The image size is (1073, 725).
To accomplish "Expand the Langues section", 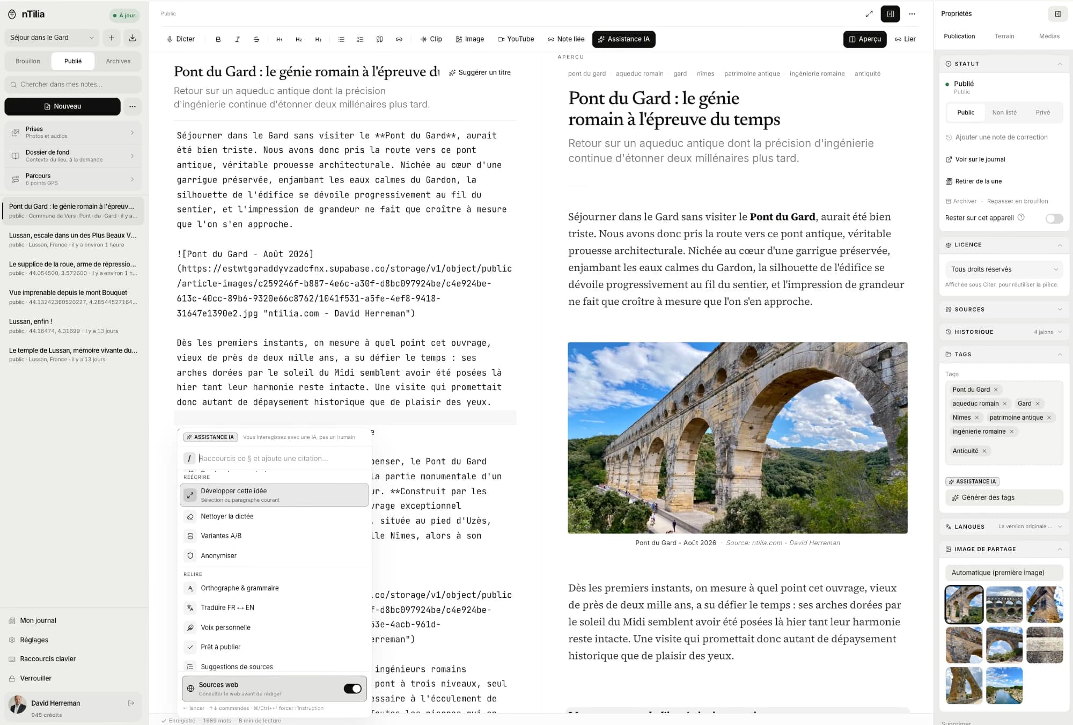I will pyautogui.click(x=1004, y=527).
